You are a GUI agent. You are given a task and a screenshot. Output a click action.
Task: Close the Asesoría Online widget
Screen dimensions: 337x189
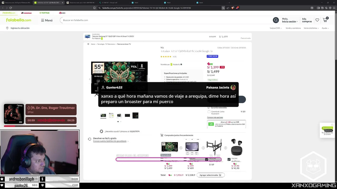(332, 125)
